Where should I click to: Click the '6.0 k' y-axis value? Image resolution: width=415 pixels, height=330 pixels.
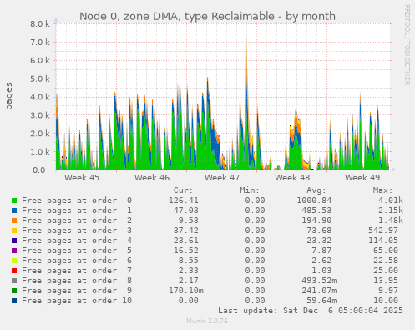[x=40, y=60]
